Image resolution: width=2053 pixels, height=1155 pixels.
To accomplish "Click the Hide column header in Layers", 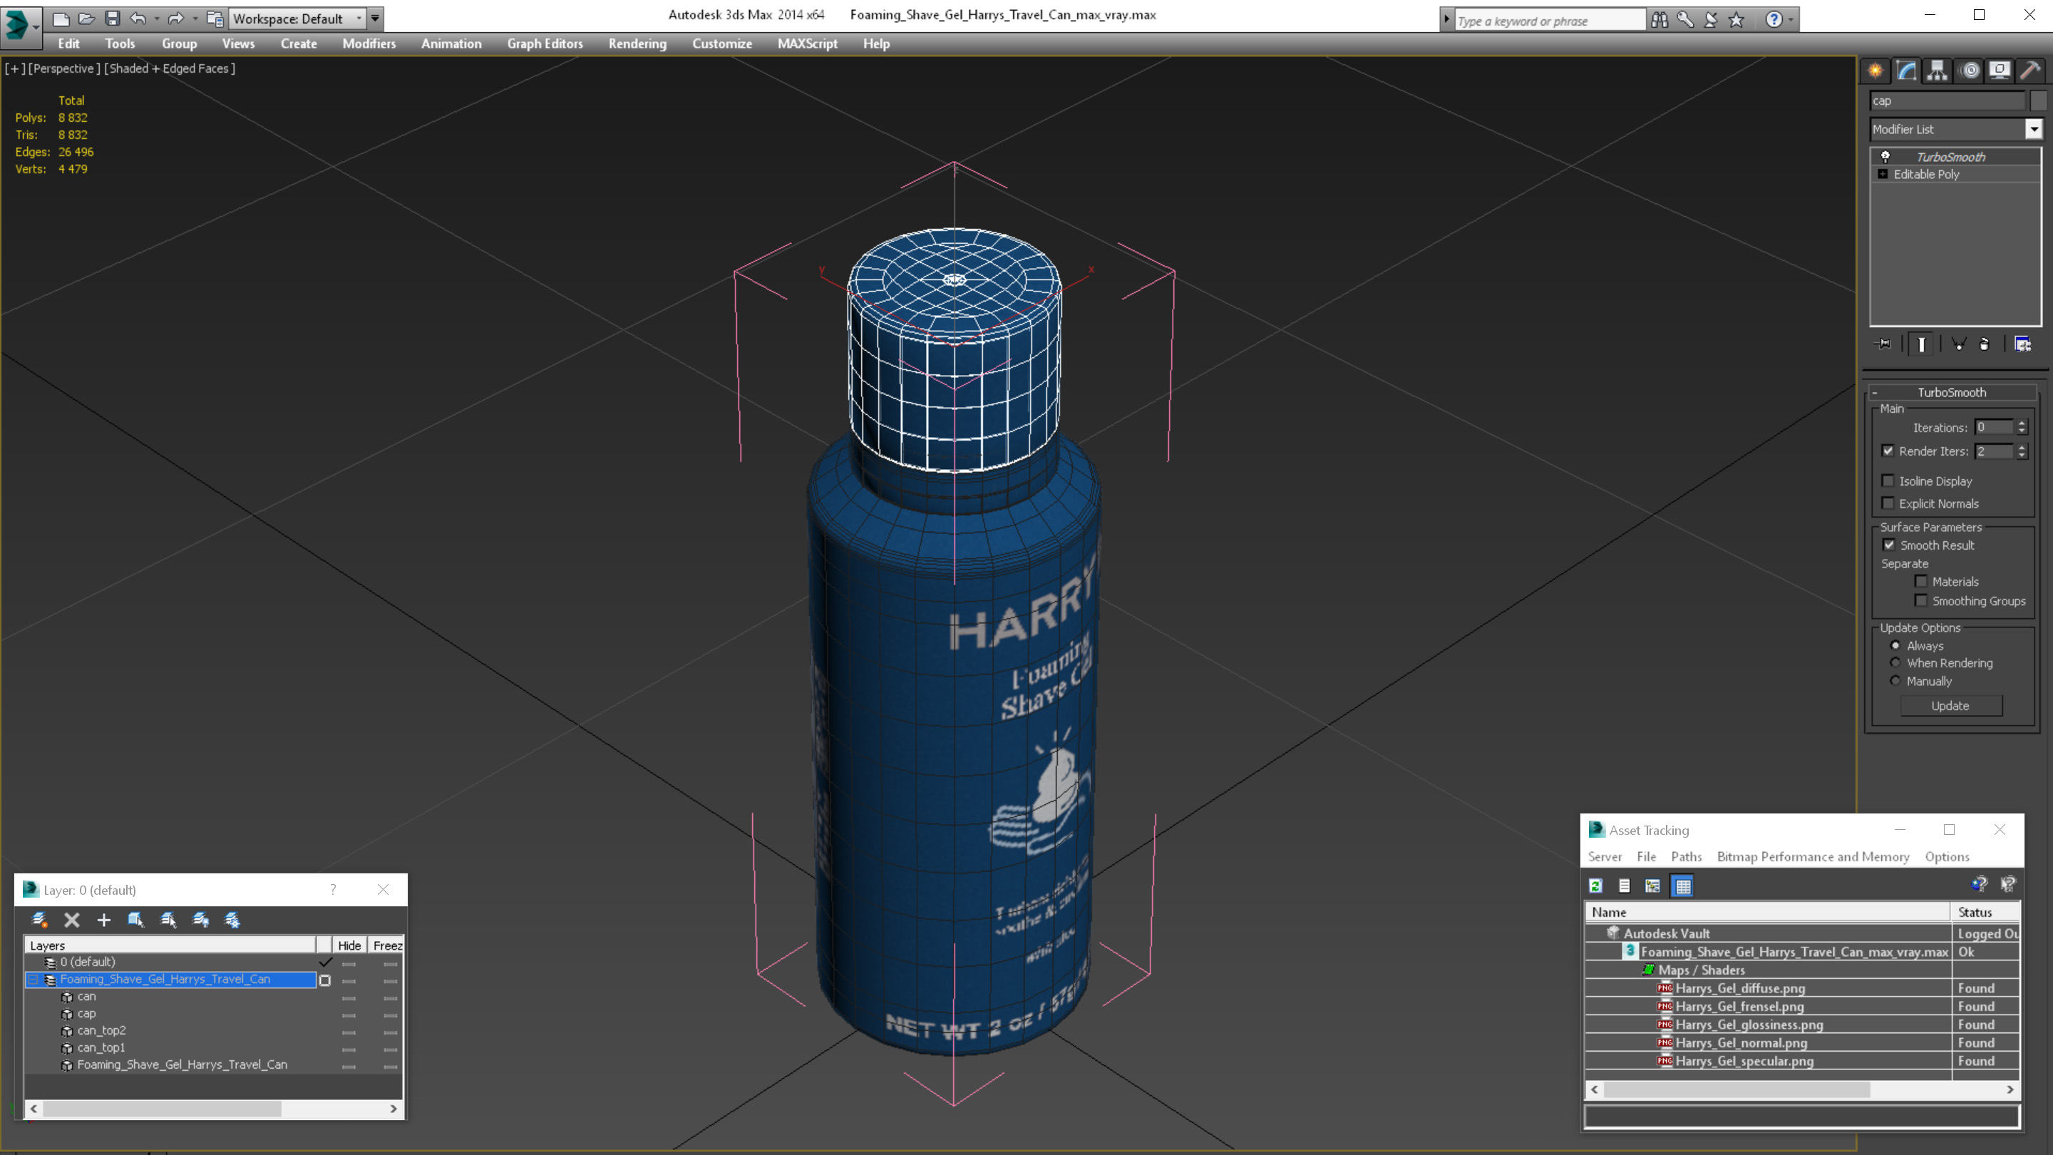I will (x=349, y=945).
